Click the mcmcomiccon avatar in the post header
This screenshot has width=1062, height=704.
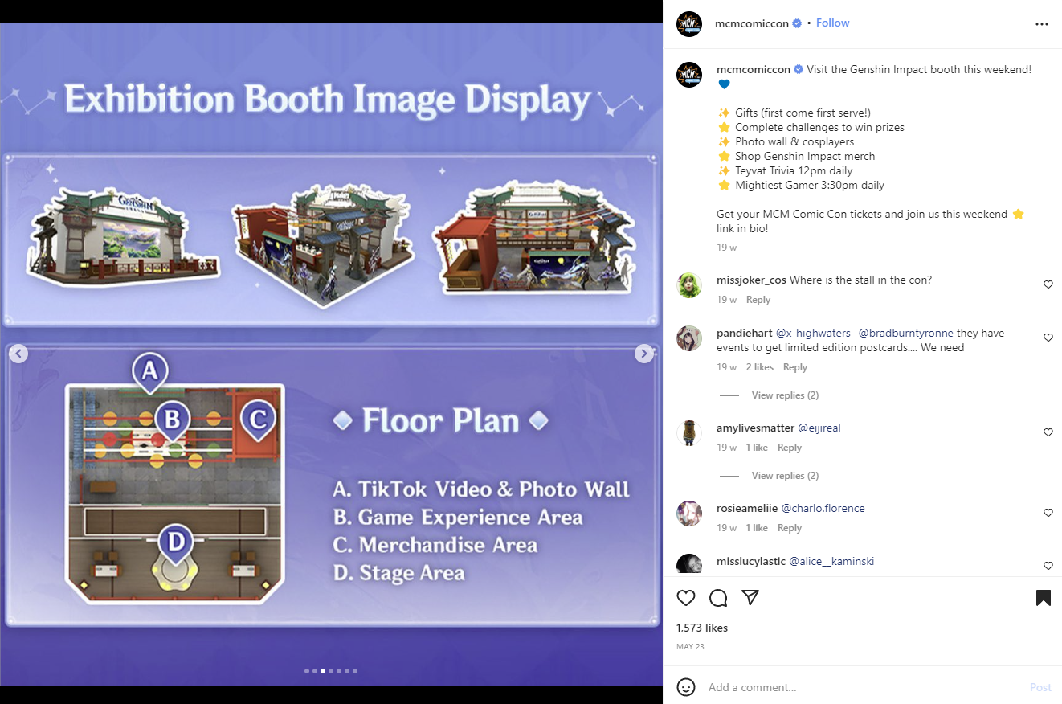(x=689, y=24)
